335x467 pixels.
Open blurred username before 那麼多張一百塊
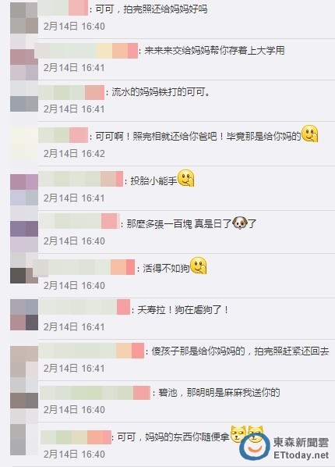pyautogui.click(x=79, y=221)
